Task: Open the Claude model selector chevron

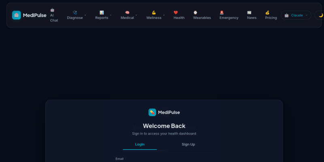Action: tap(306, 15)
